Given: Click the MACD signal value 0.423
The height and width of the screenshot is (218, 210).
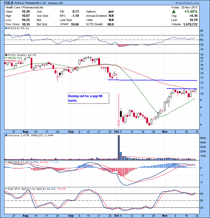Looking at the screenshot, I should point(45,162).
